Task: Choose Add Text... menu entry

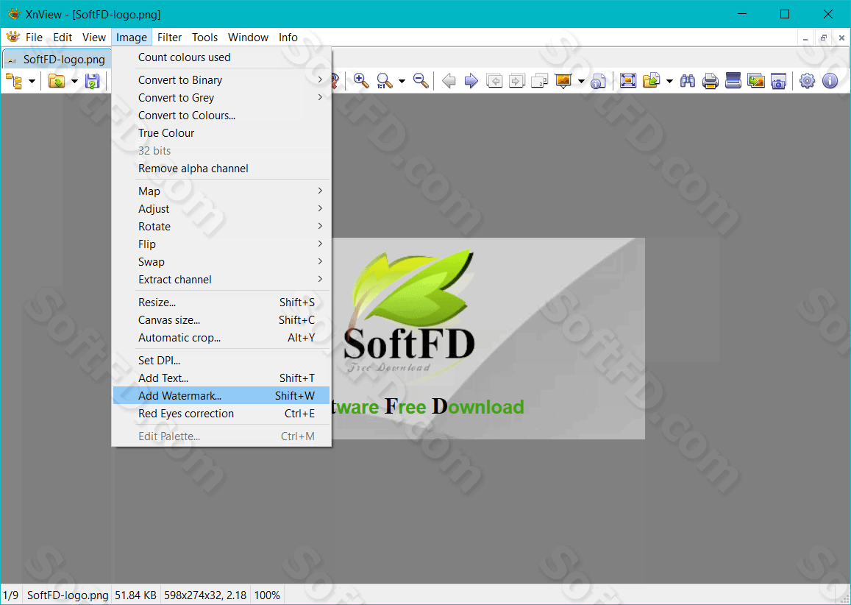Action: (x=221, y=378)
